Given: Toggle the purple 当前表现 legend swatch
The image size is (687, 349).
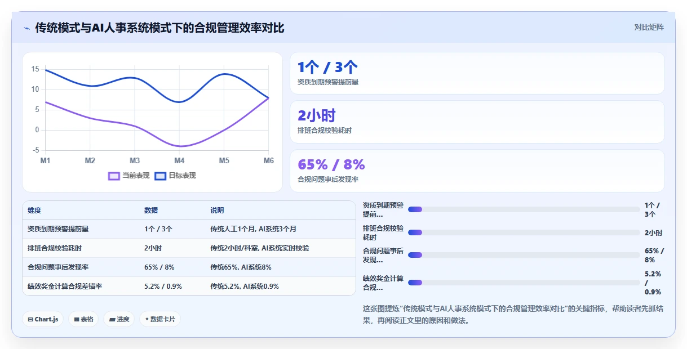Looking at the screenshot, I should 114,176.
